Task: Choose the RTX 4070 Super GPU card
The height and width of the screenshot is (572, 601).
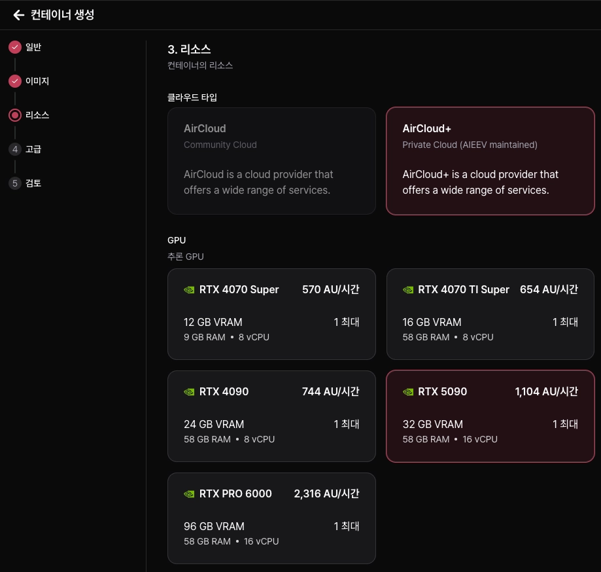Action: point(271,313)
